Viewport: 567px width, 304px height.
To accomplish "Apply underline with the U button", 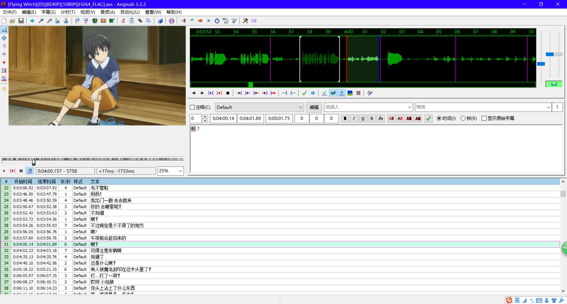I will pyautogui.click(x=363, y=118).
